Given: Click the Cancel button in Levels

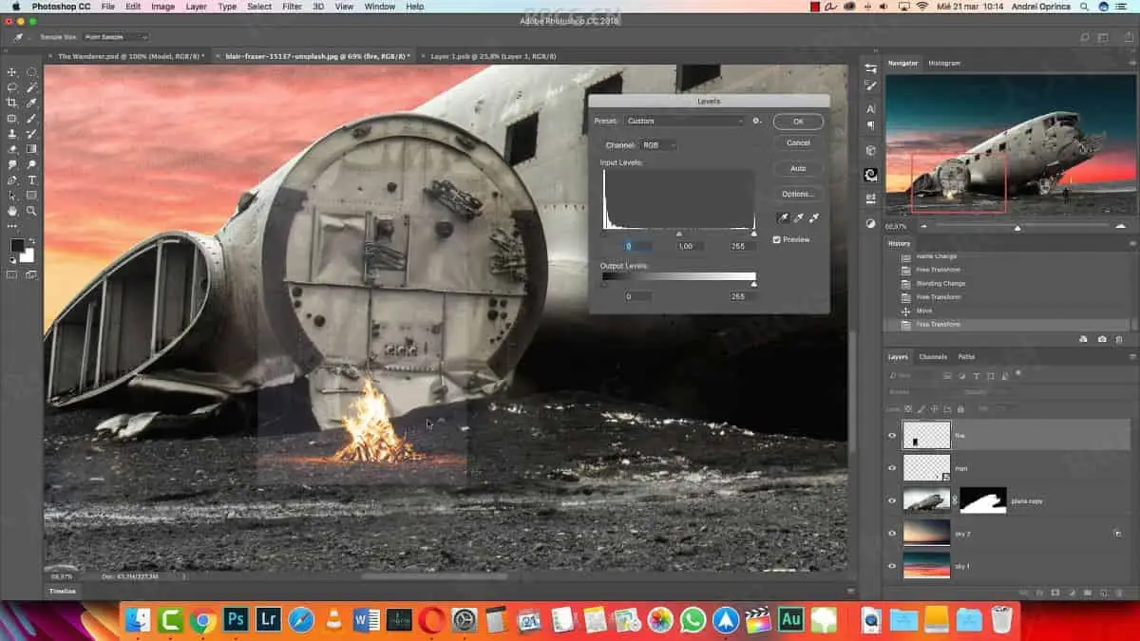Looking at the screenshot, I should [x=798, y=143].
